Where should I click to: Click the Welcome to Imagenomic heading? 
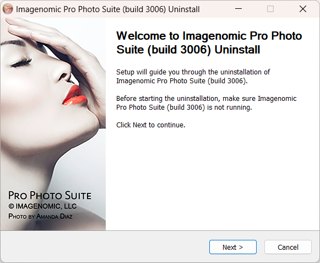(x=209, y=42)
